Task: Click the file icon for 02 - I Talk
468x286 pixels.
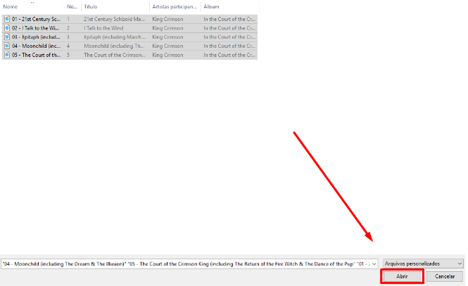Action: click(x=6, y=27)
